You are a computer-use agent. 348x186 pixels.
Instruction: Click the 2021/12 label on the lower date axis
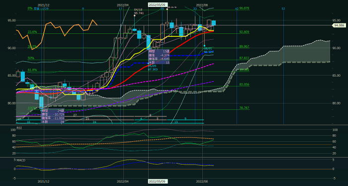[44, 182]
